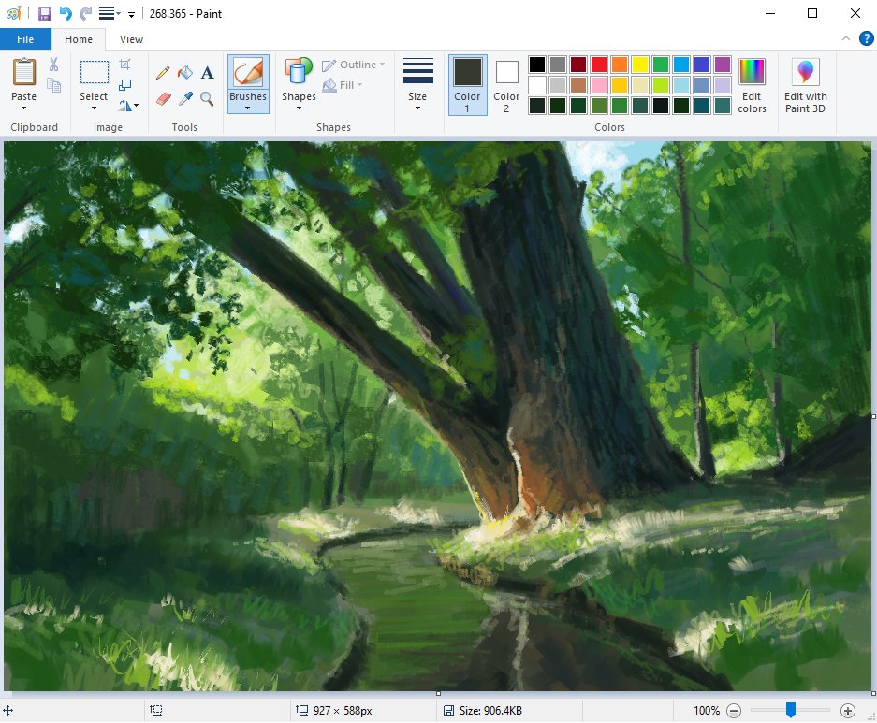
Task: Open the File menu
Action: [x=25, y=39]
